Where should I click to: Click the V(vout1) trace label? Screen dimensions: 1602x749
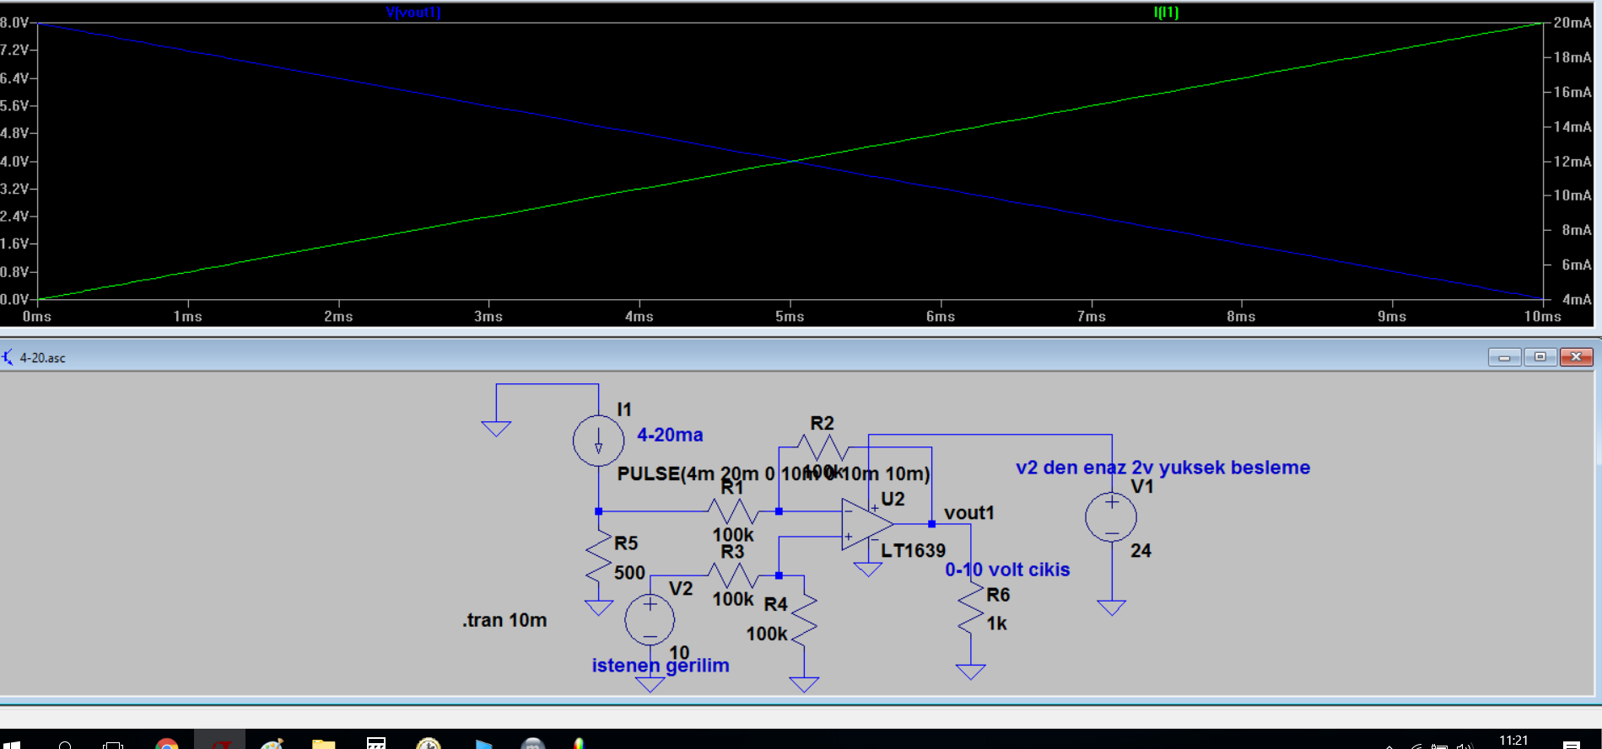point(413,12)
